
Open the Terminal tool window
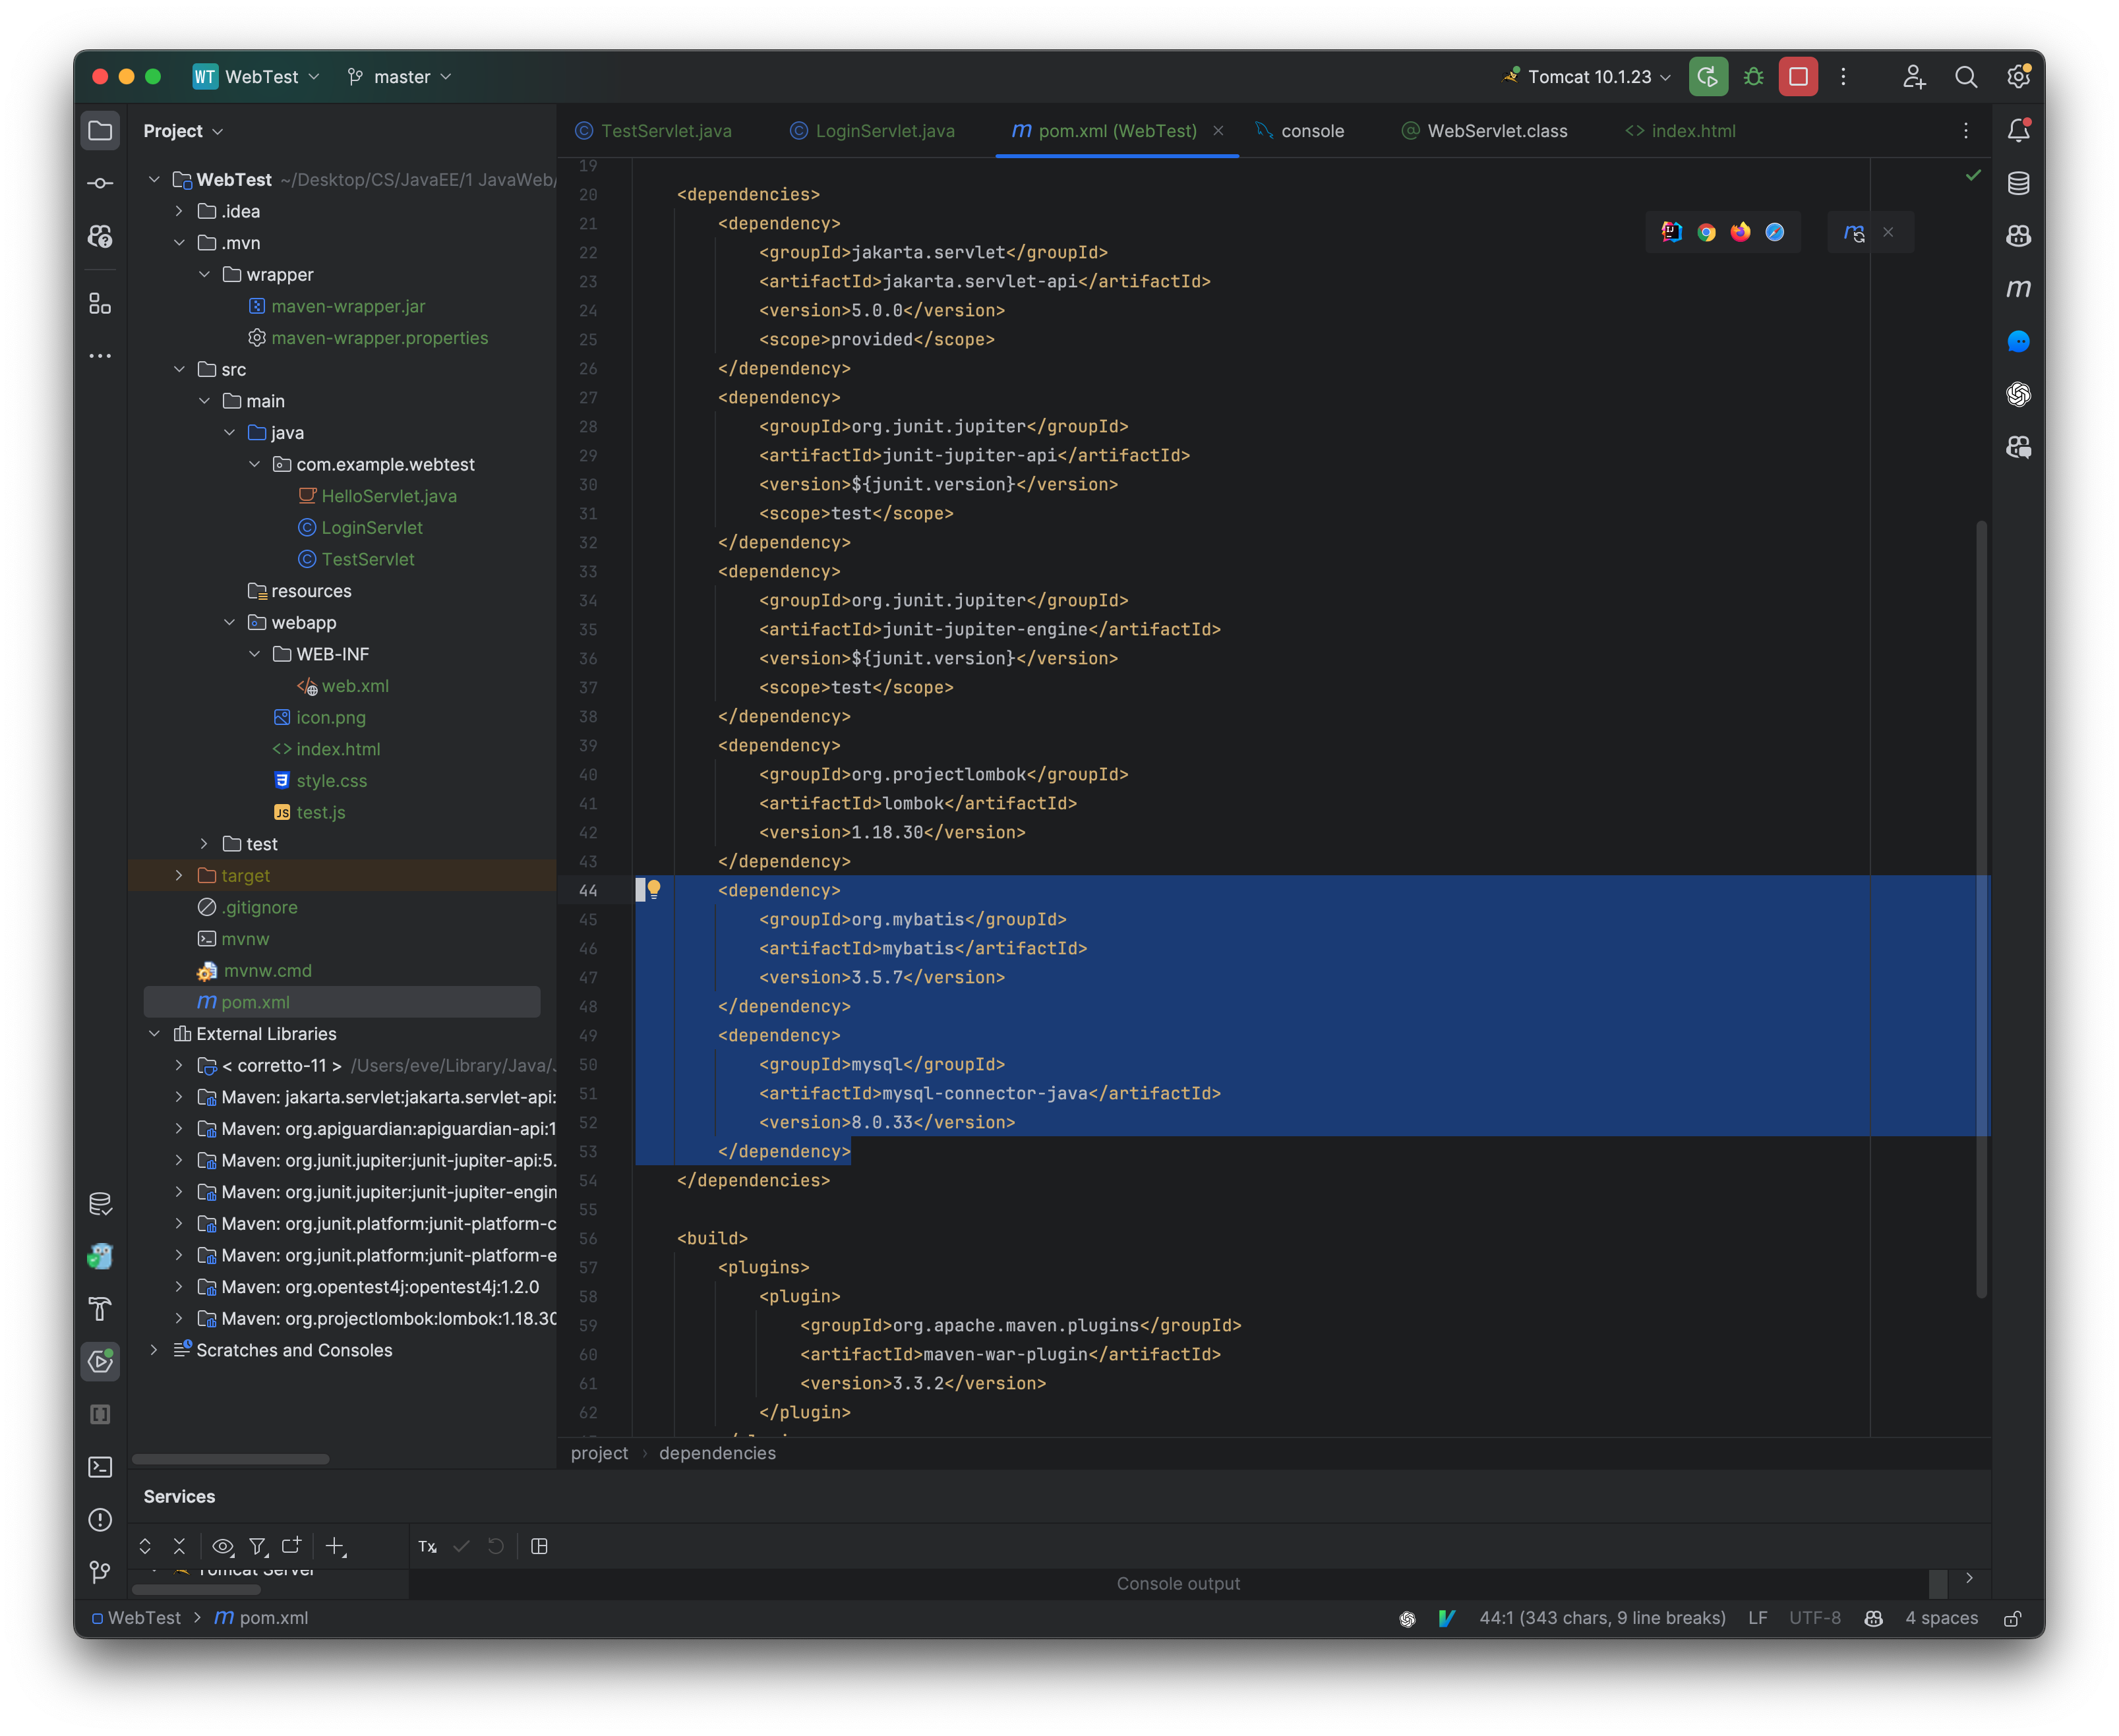[100, 1466]
